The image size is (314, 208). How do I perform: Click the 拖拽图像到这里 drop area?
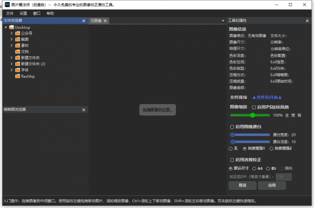158,110
